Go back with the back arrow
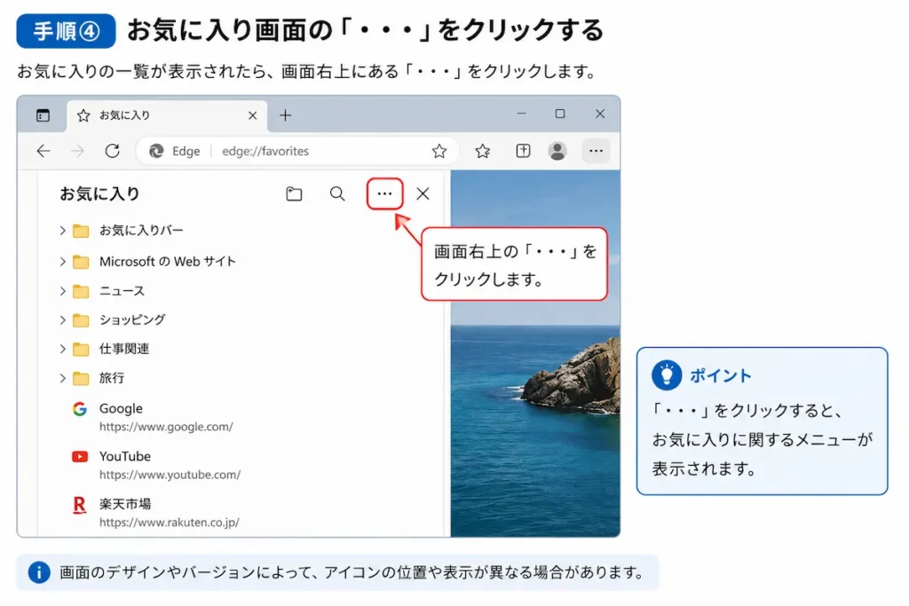Viewport: 909px width, 606px height. [x=43, y=151]
